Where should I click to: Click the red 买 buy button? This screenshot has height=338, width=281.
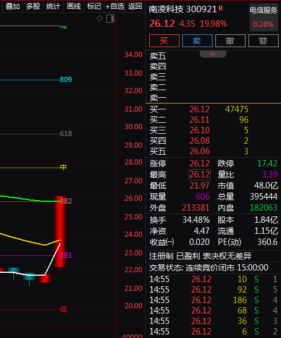(164, 41)
